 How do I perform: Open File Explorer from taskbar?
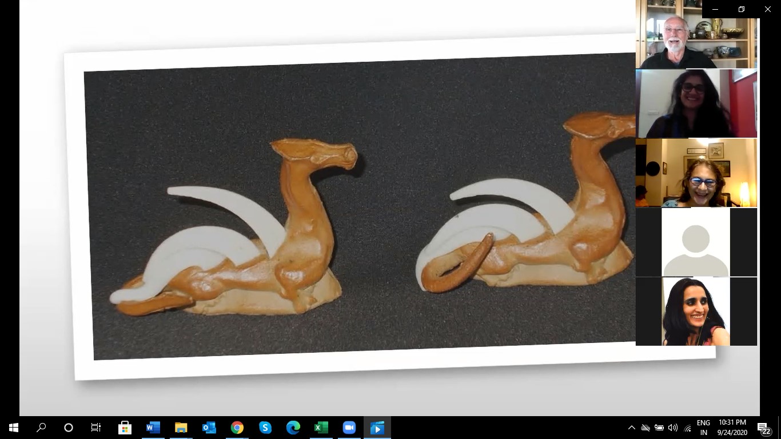pos(181,428)
